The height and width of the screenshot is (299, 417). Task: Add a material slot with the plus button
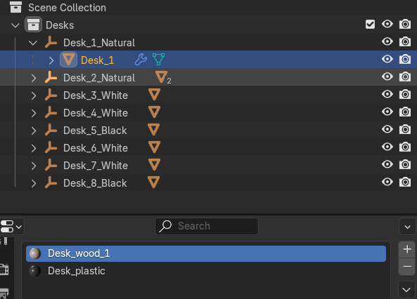pos(407,249)
